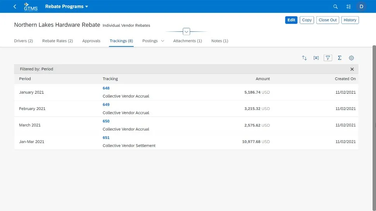
Task: Open the search icon in top bar
Action: tap(335, 7)
